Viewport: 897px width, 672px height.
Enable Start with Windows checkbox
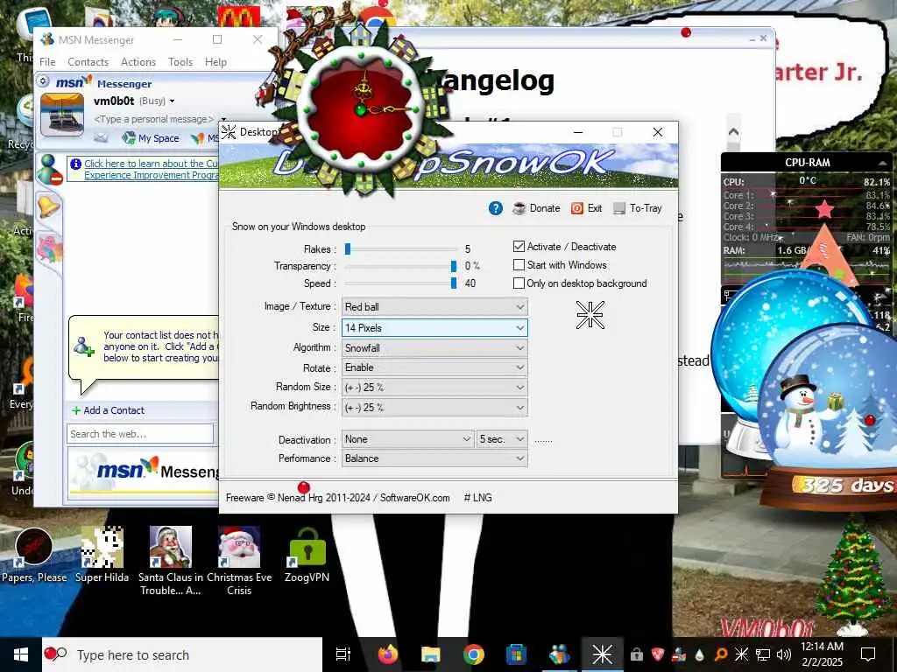point(519,264)
